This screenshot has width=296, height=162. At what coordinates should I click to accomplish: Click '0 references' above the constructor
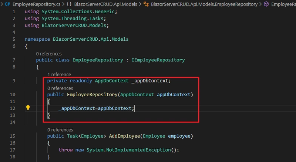pyautogui.click(x=60, y=88)
